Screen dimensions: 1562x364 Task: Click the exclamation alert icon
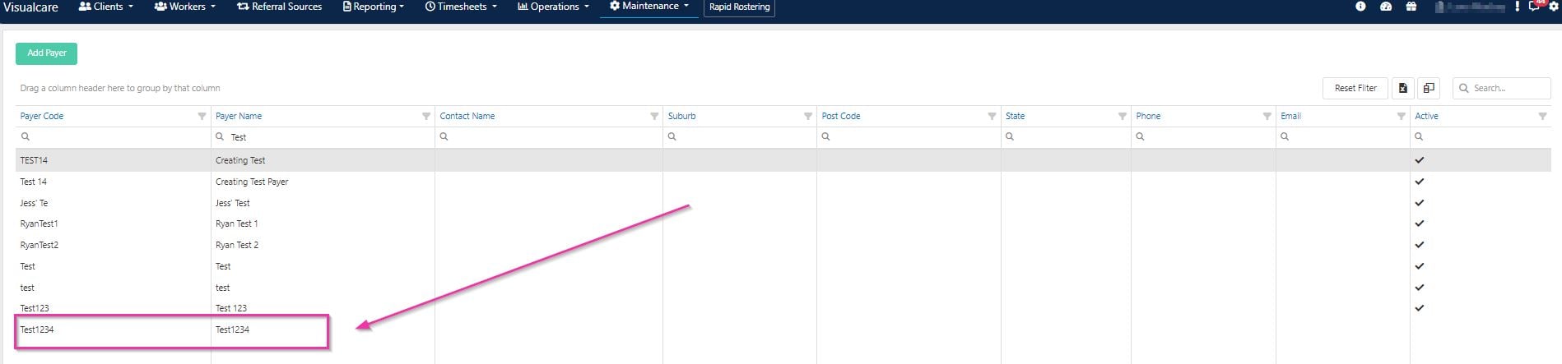pos(1517,7)
